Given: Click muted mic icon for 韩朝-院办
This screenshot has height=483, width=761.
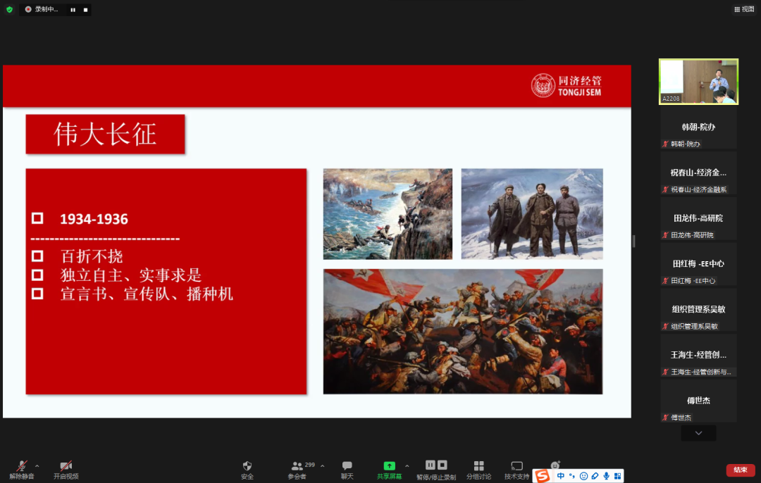Looking at the screenshot, I should (665, 144).
